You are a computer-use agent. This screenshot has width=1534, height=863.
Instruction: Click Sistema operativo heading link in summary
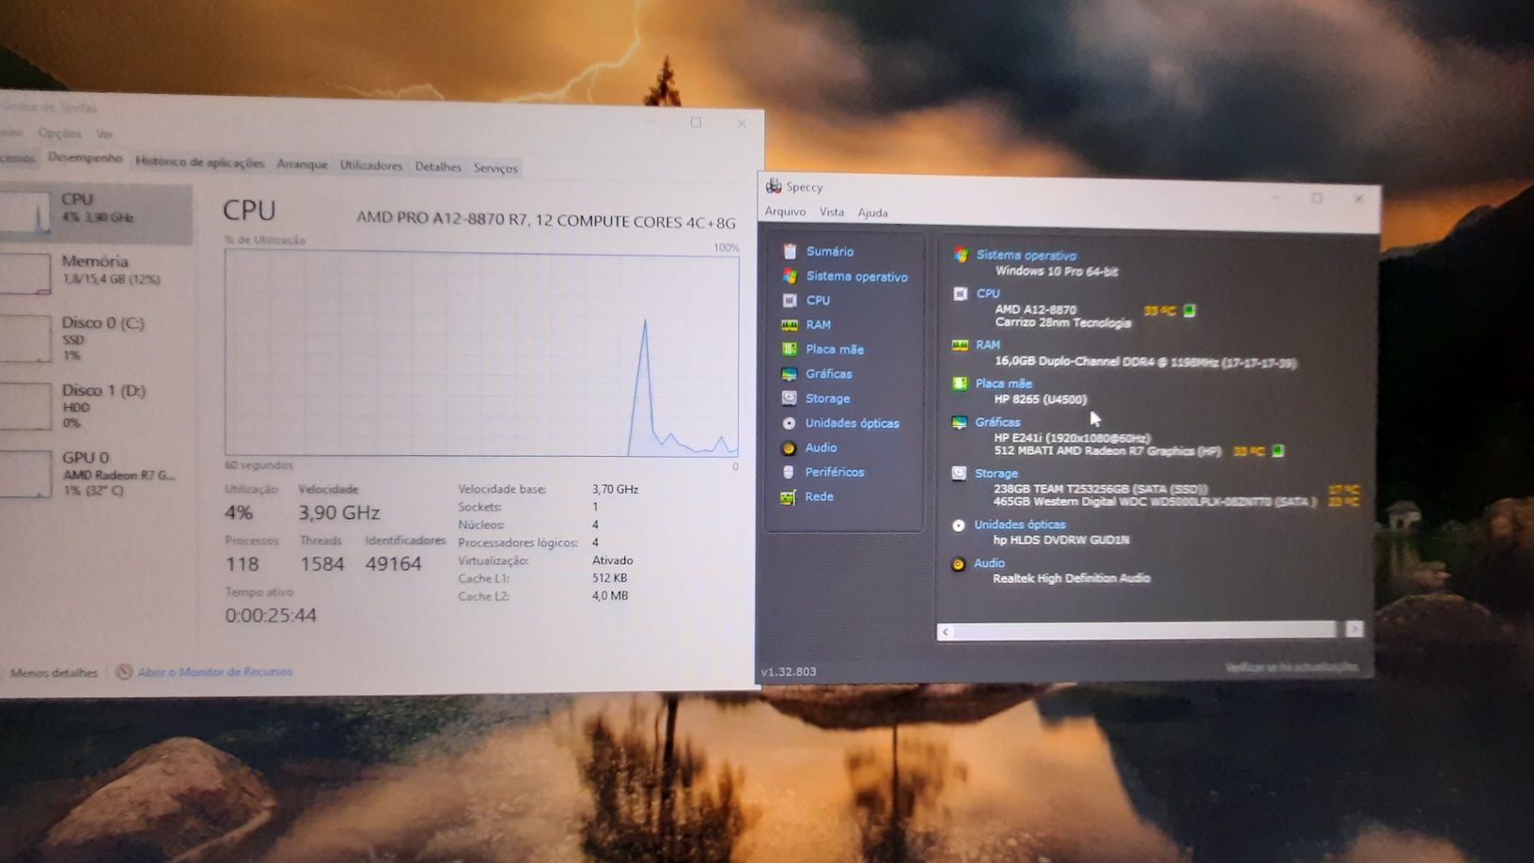(1025, 255)
